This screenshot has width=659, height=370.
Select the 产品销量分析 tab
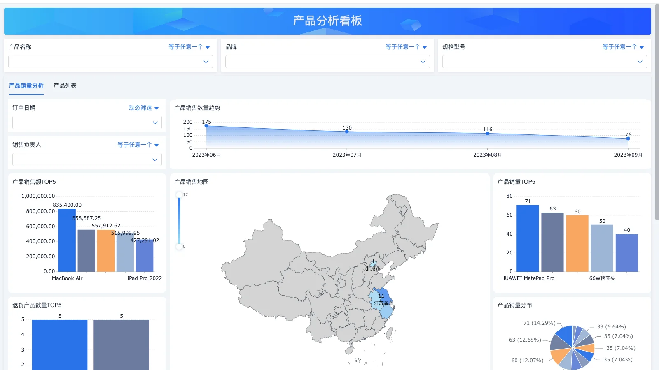pos(26,86)
